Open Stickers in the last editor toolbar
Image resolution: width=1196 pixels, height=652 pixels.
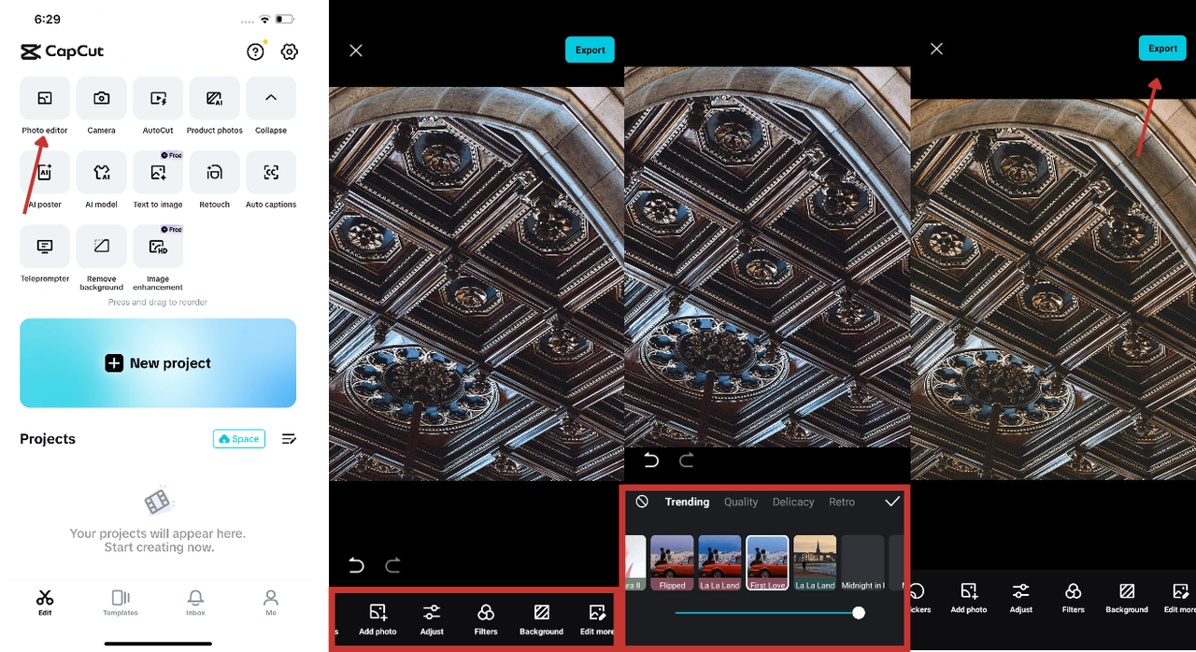coord(920,598)
